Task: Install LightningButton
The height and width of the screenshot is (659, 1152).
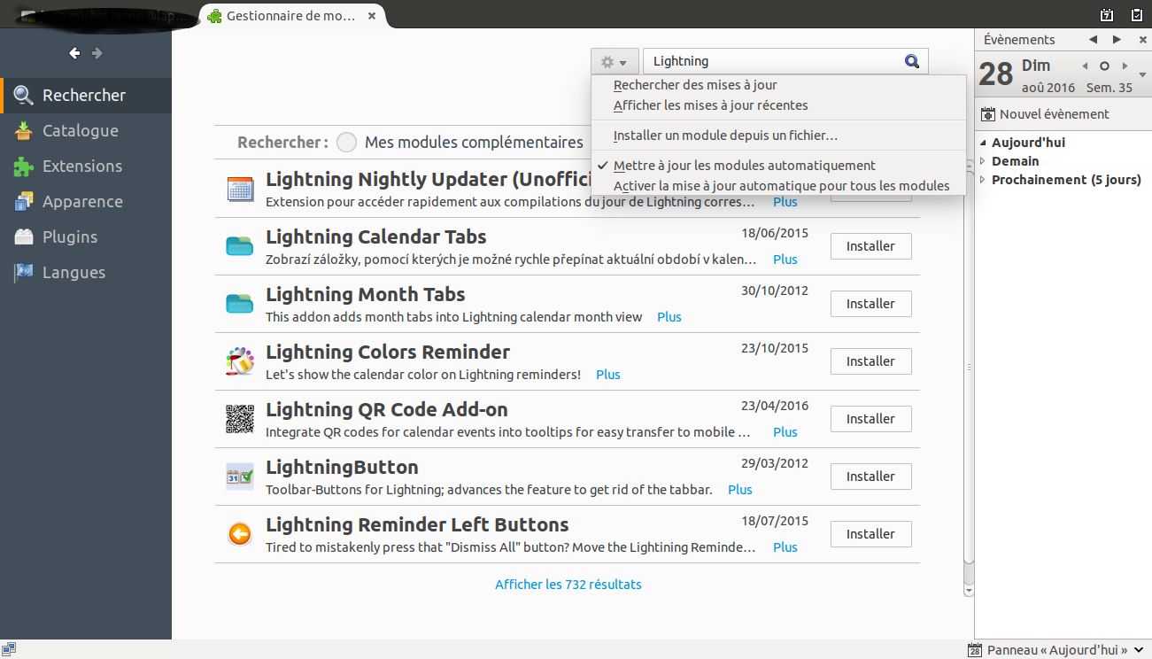Action: point(870,477)
